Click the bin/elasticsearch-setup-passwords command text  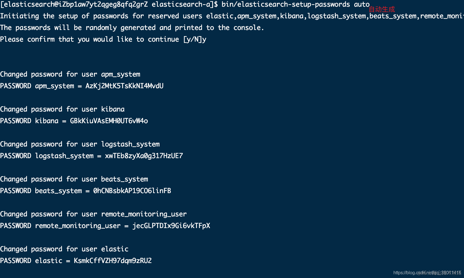point(285,4)
